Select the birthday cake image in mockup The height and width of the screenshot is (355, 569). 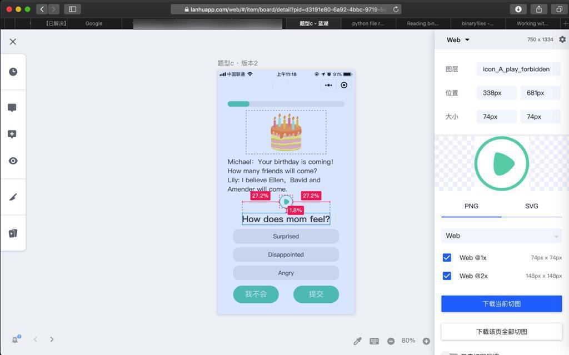[x=286, y=132]
